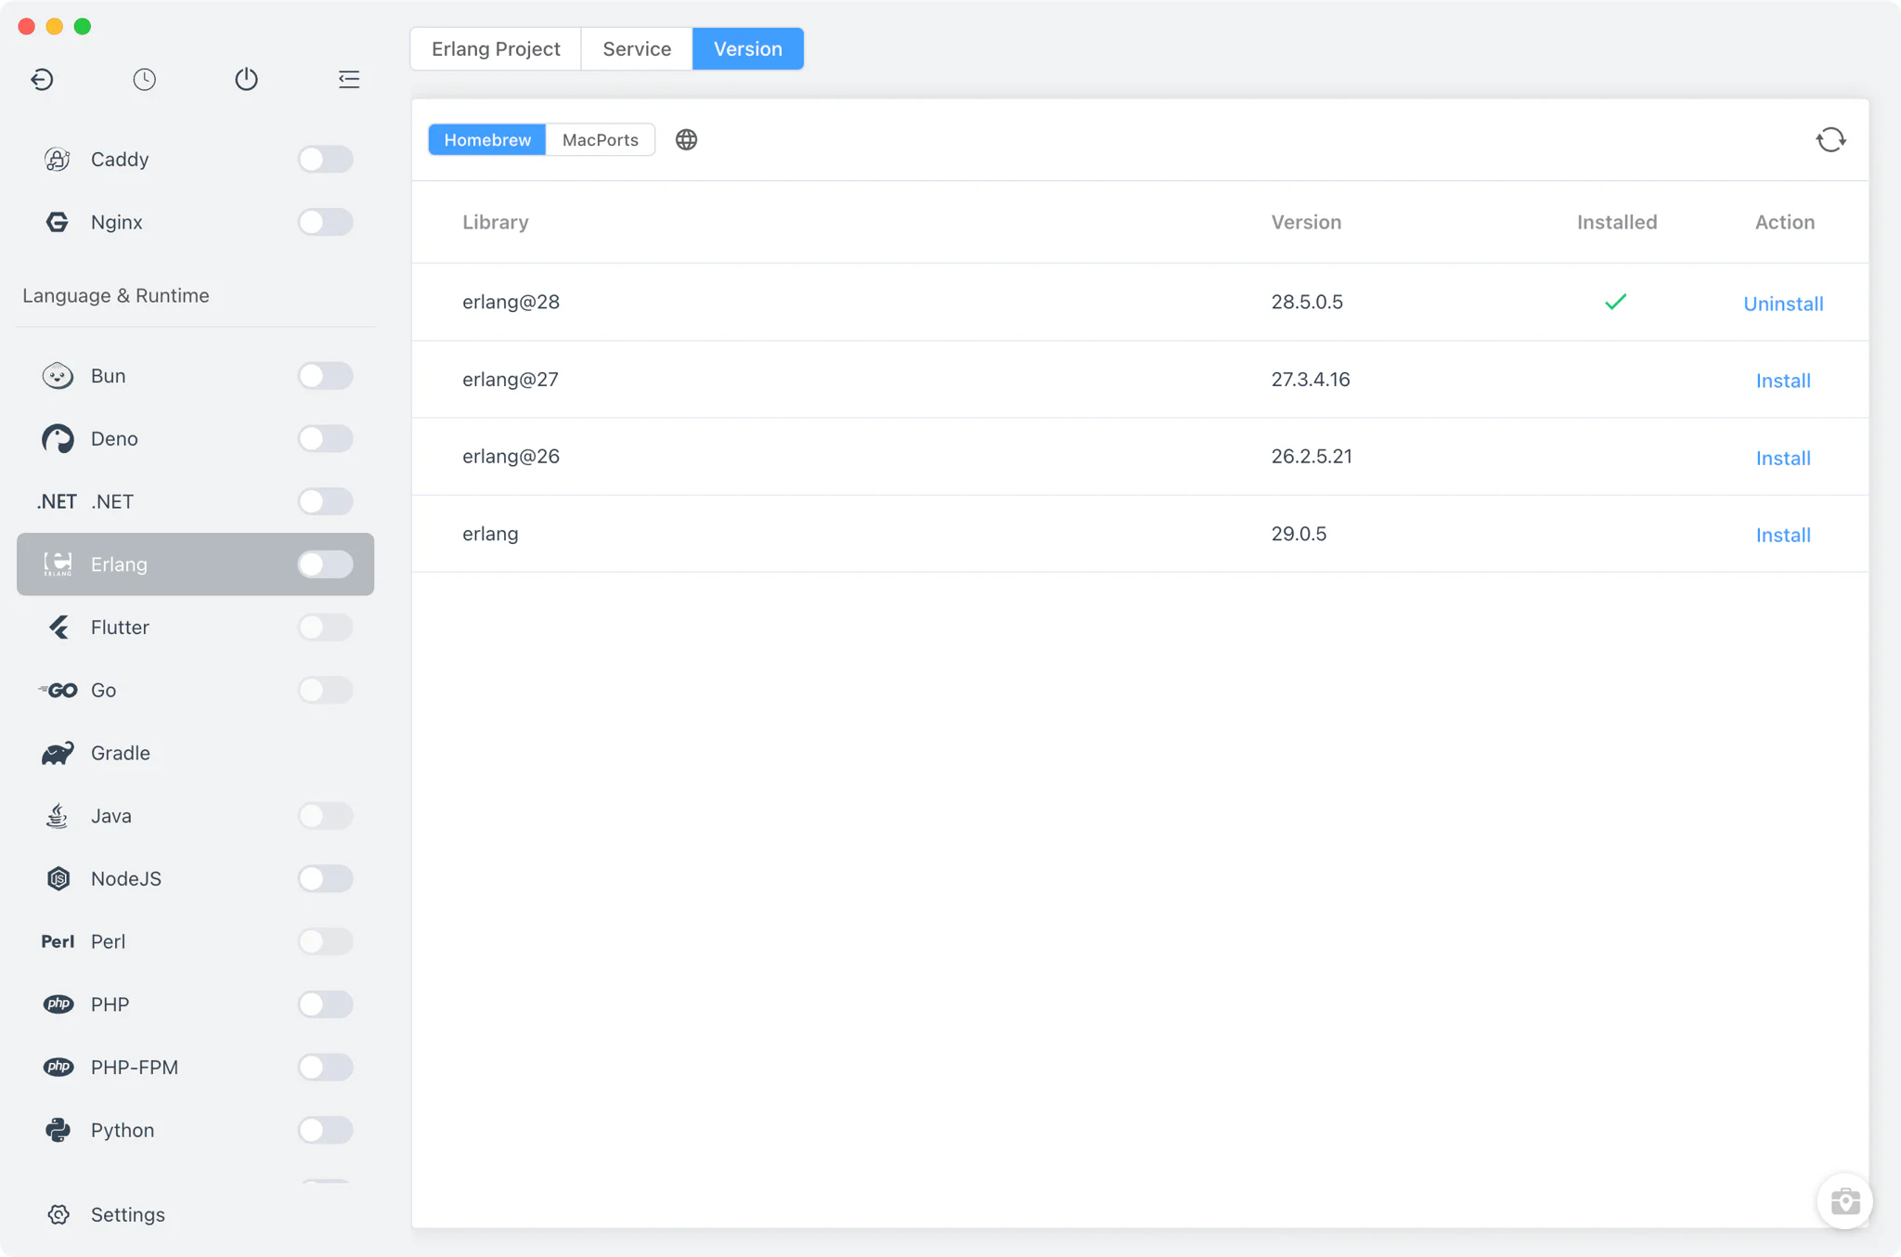Click the erlang@28 library name
1901x1257 pixels.
pyautogui.click(x=511, y=302)
